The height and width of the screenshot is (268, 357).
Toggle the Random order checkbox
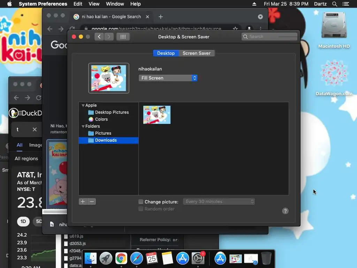point(141,209)
